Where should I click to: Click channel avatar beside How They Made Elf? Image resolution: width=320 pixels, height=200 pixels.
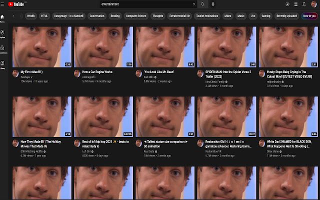15,143
